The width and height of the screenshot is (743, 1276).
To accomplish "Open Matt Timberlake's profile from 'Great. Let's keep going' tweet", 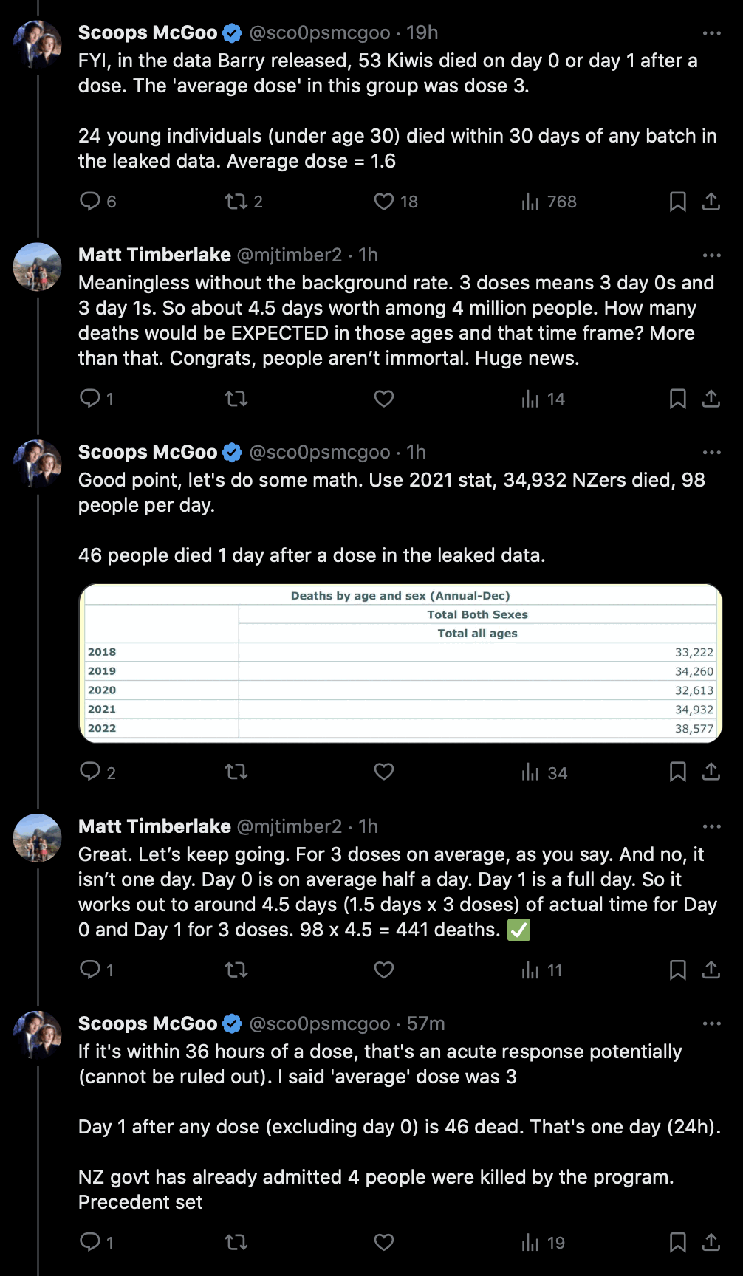I will click(x=154, y=826).
